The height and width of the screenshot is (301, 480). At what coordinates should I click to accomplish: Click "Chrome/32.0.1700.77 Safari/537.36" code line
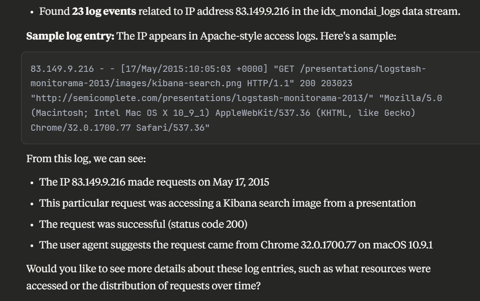pos(120,128)
